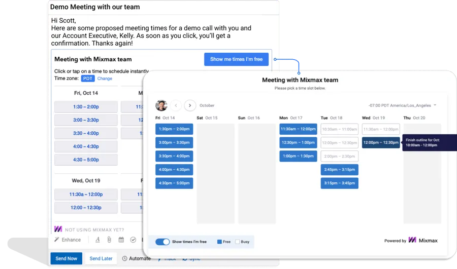Screen dimensions: 457x269
Task: Click busy Tue 10:30am – 11:00am slot
Action: 340,129
